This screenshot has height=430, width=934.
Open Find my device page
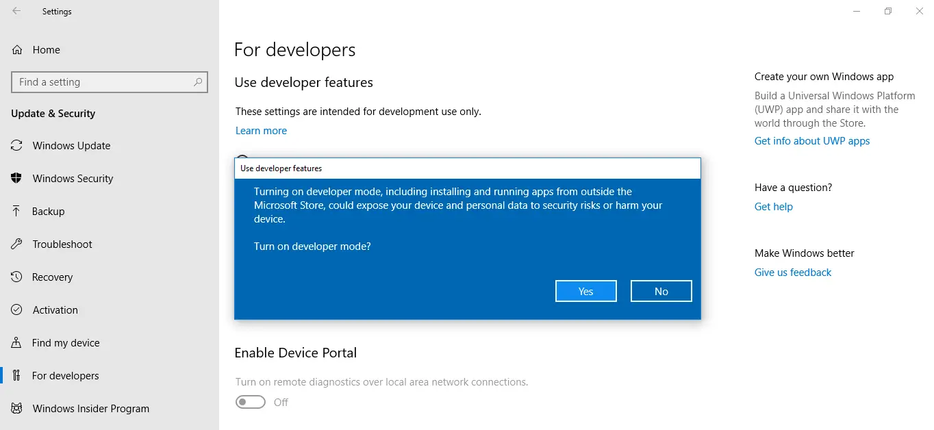(x=110, y=342)
